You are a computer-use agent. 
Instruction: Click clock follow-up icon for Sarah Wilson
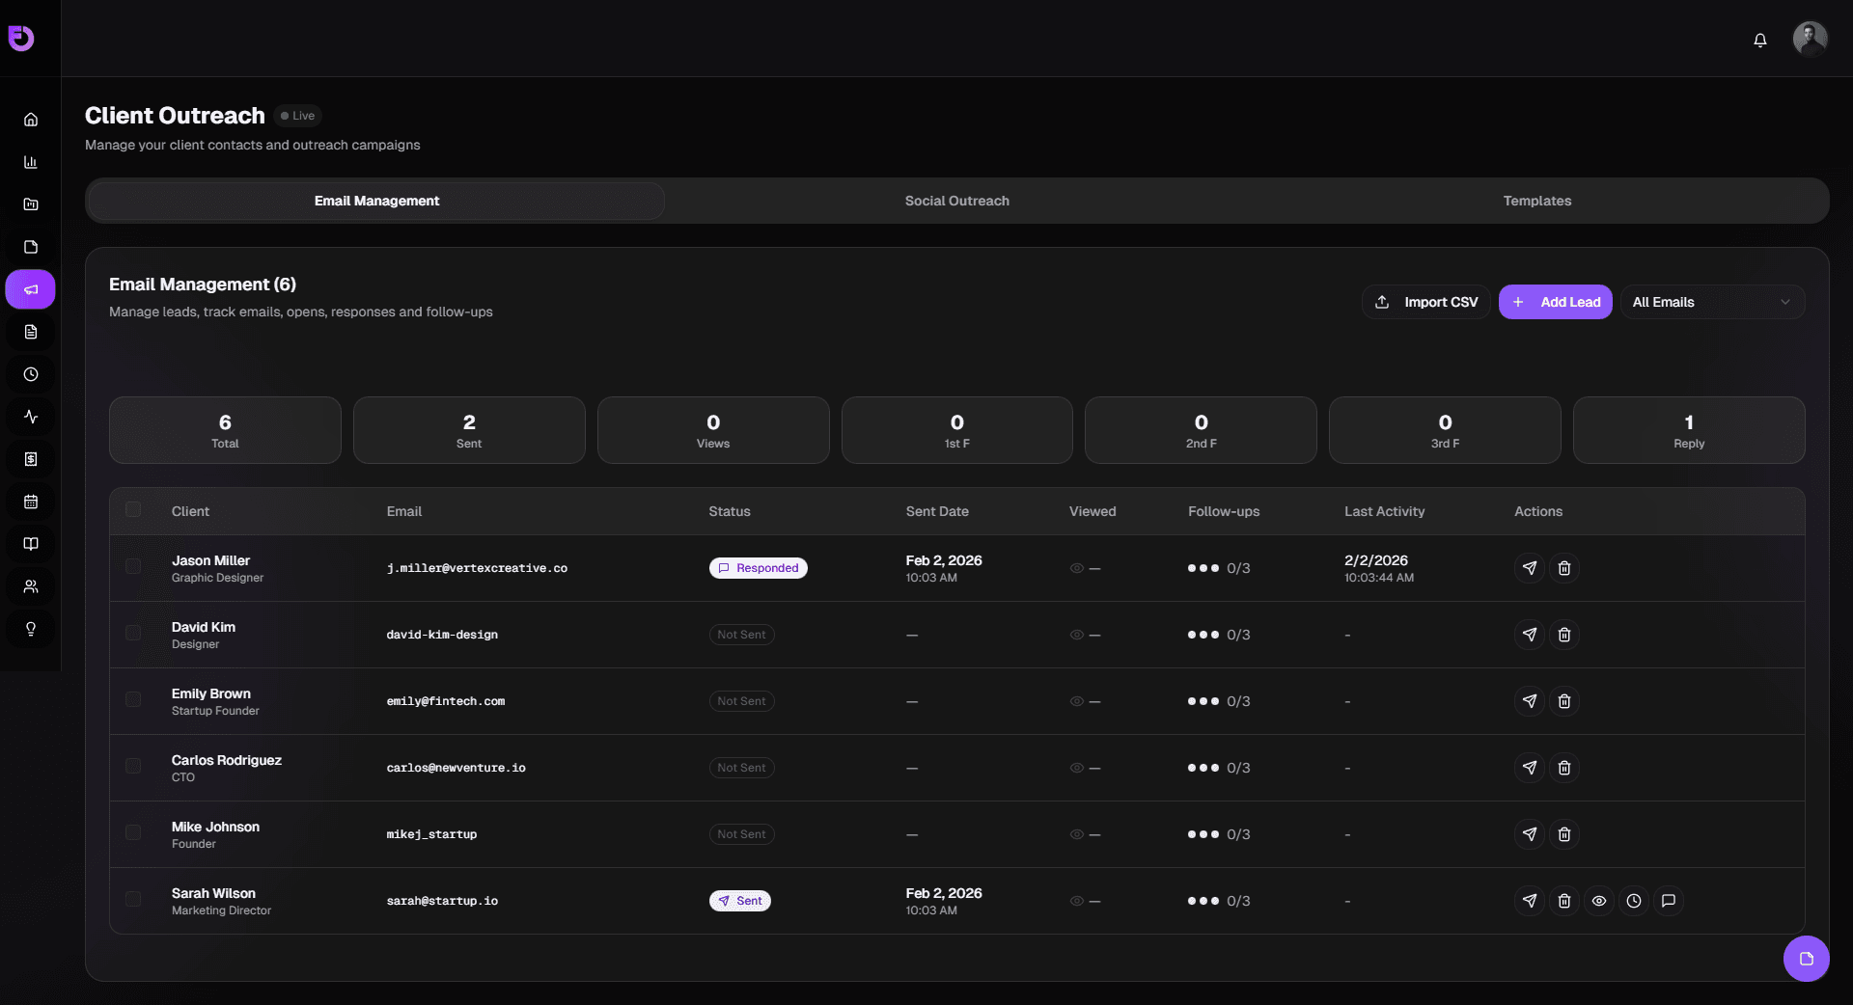(x=1633, y=901)
